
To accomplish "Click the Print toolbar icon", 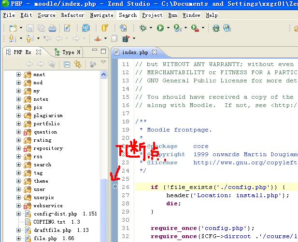I will coord(52,28).
